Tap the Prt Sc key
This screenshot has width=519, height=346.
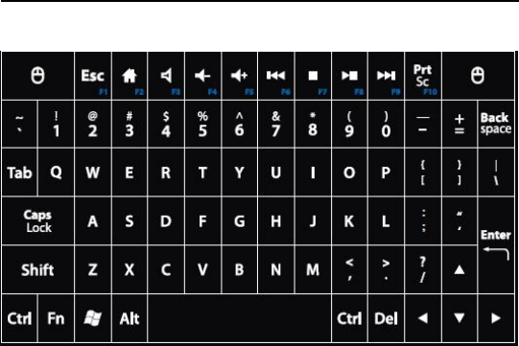pyautogui.click(x=423, y=76)
